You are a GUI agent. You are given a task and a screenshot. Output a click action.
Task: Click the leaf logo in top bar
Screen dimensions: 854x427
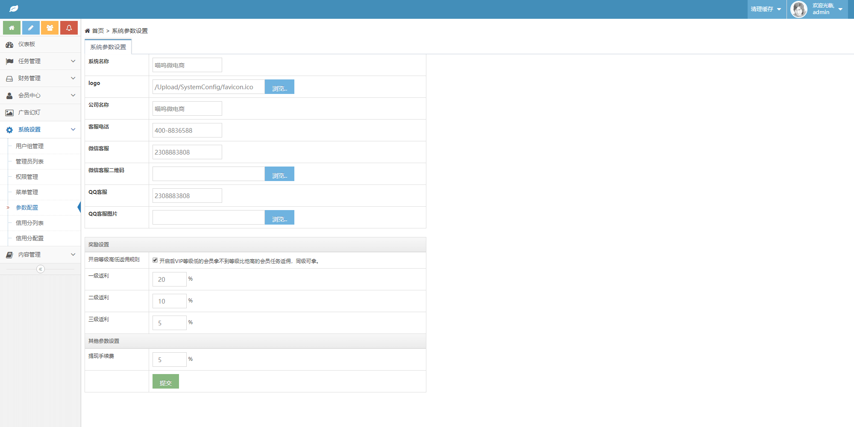[14, 9]
